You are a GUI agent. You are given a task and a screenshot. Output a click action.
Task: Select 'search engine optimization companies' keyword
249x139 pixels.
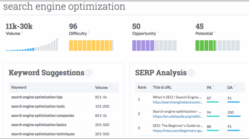(x=39, y=115)
